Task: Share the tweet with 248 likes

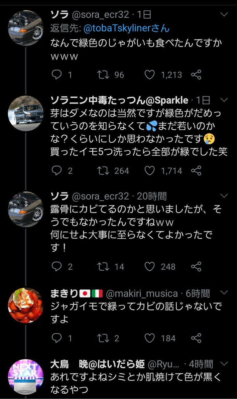Action: (x=196, y=266)
